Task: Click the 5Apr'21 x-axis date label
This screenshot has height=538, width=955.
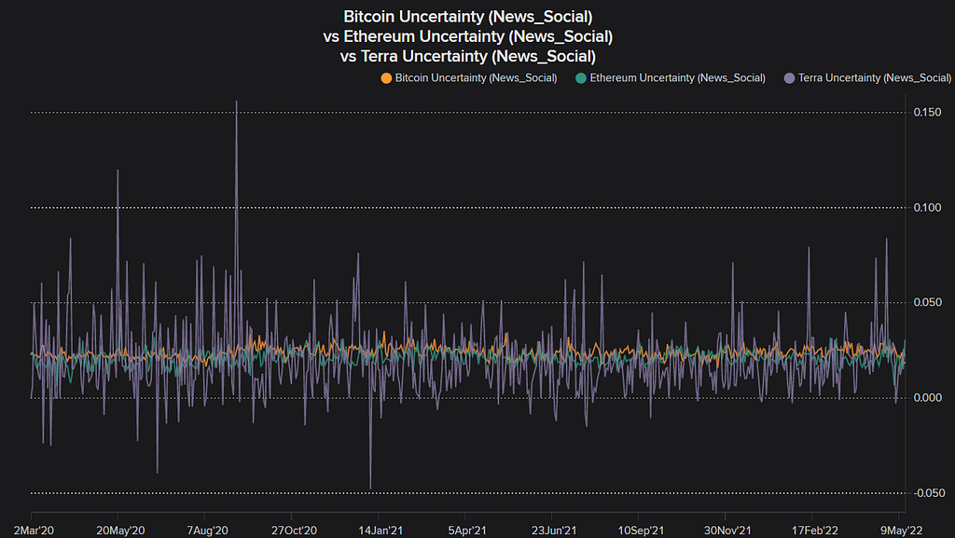Action: pyautogui.click(x=467, y=531)
